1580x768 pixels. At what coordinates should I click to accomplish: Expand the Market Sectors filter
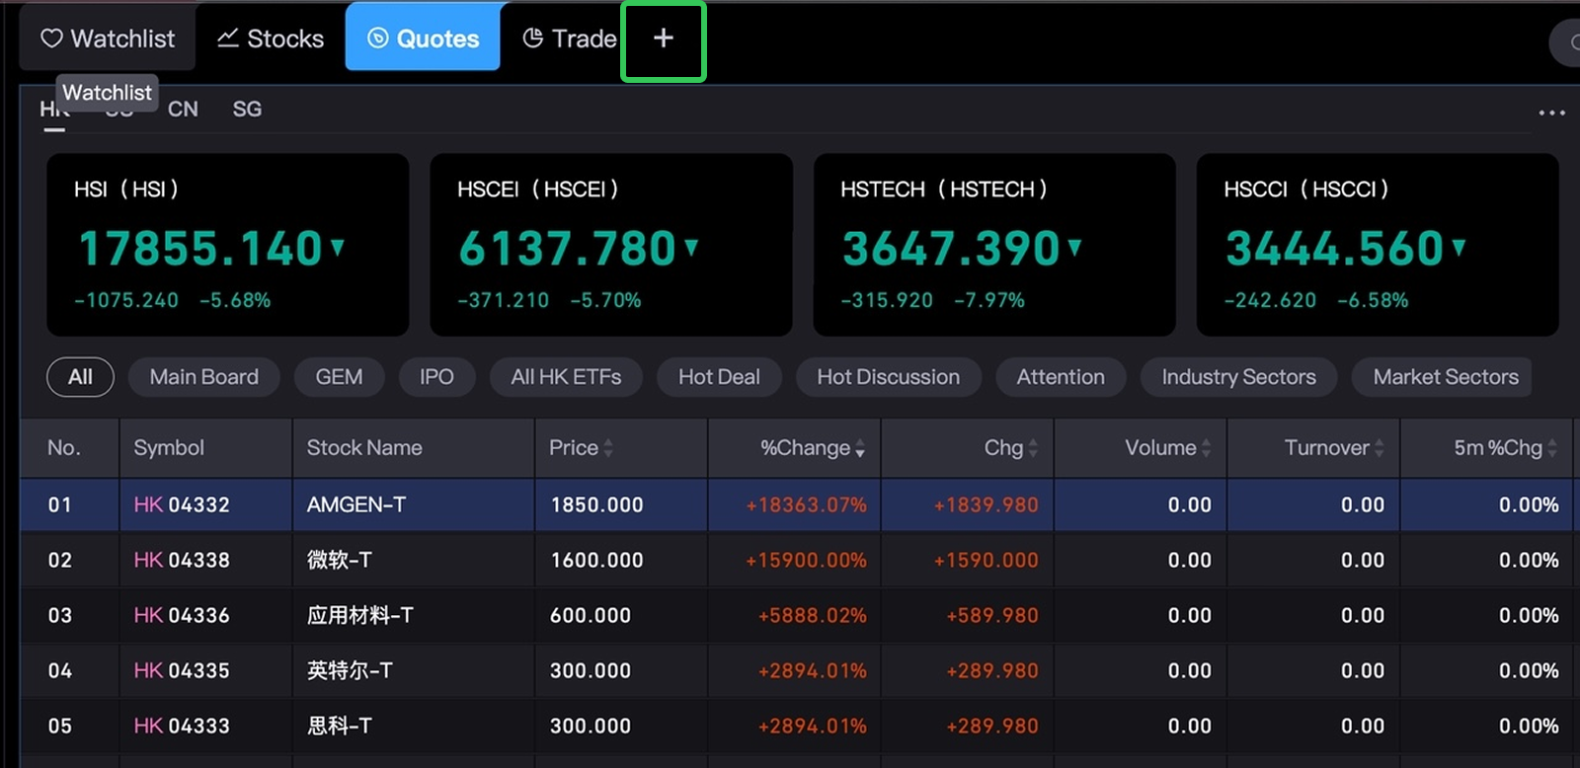[x=1445, y=377]
